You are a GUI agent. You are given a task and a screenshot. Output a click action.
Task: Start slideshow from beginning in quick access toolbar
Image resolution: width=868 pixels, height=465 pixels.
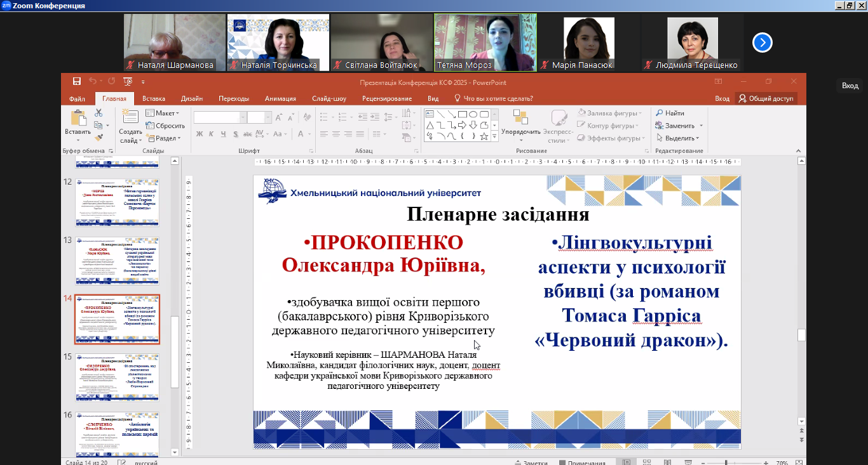point(128,82)
